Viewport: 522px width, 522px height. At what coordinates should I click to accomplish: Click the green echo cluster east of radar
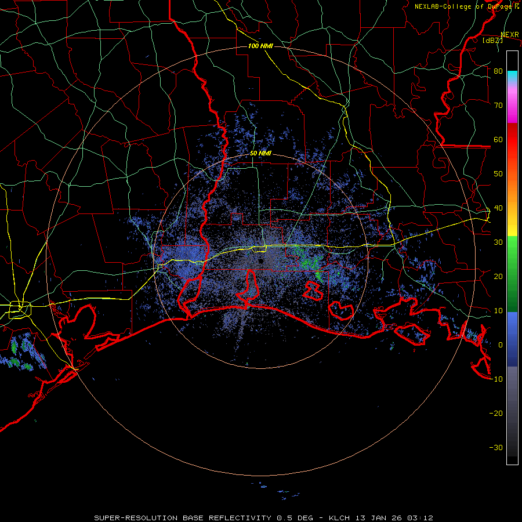click(309, 263)
